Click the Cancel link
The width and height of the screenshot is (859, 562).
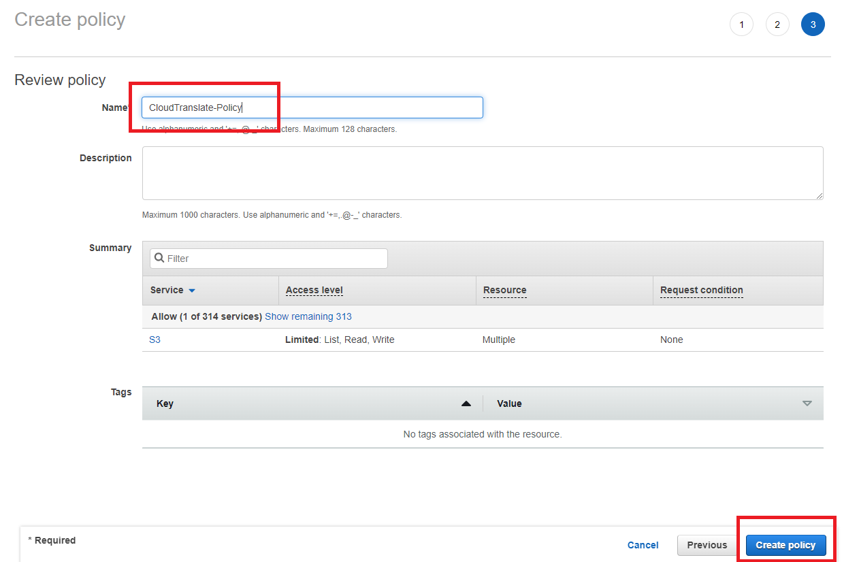[643, 545]
